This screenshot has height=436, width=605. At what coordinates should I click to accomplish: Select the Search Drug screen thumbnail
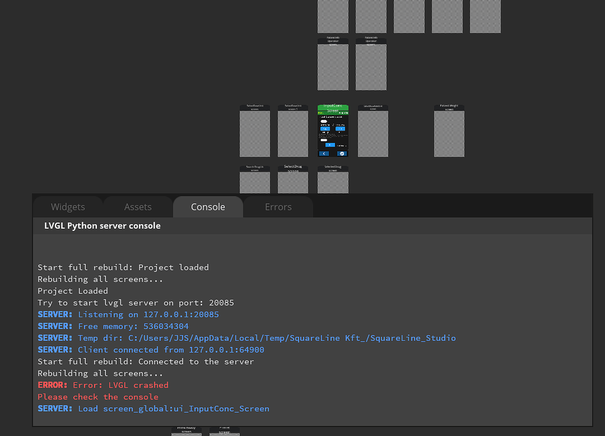pyautogui.click(x=255, y=181)
